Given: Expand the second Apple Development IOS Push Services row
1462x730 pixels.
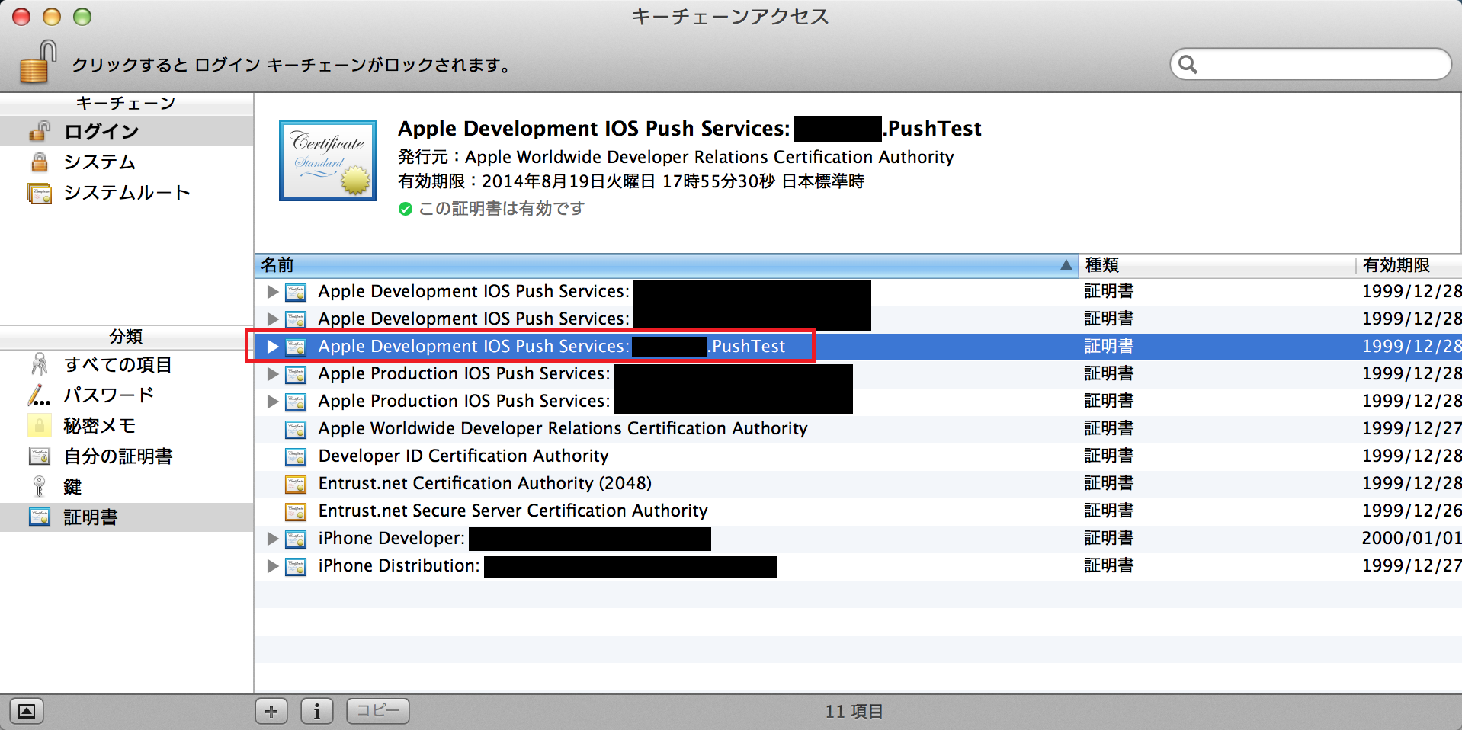Looking at the screenshot, I should [x=272, y=319].
